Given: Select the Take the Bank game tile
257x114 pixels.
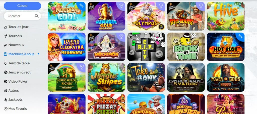Looking at the screenshot, I should [x=146, y=77].
